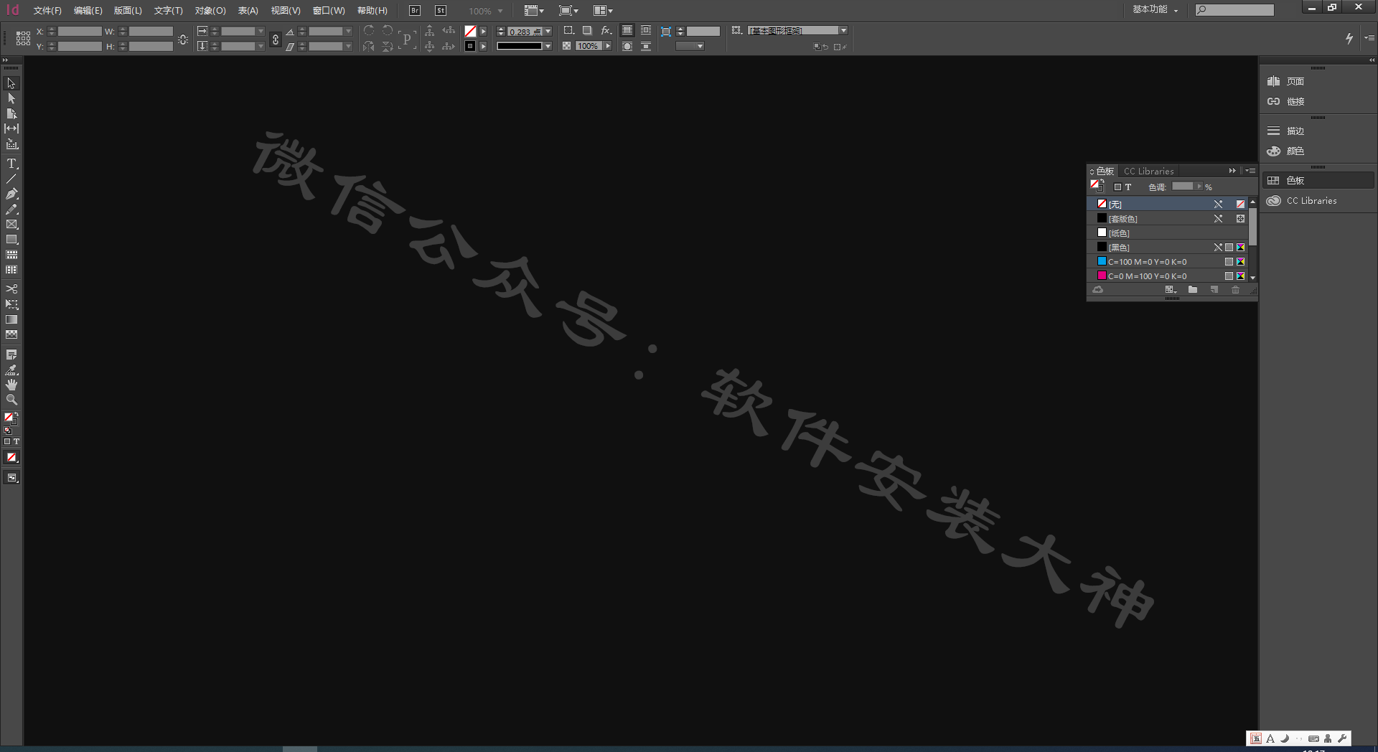Toggle constrain proportions link for scaling
This screenshot has width=1378, height=752.
(276, 39)
